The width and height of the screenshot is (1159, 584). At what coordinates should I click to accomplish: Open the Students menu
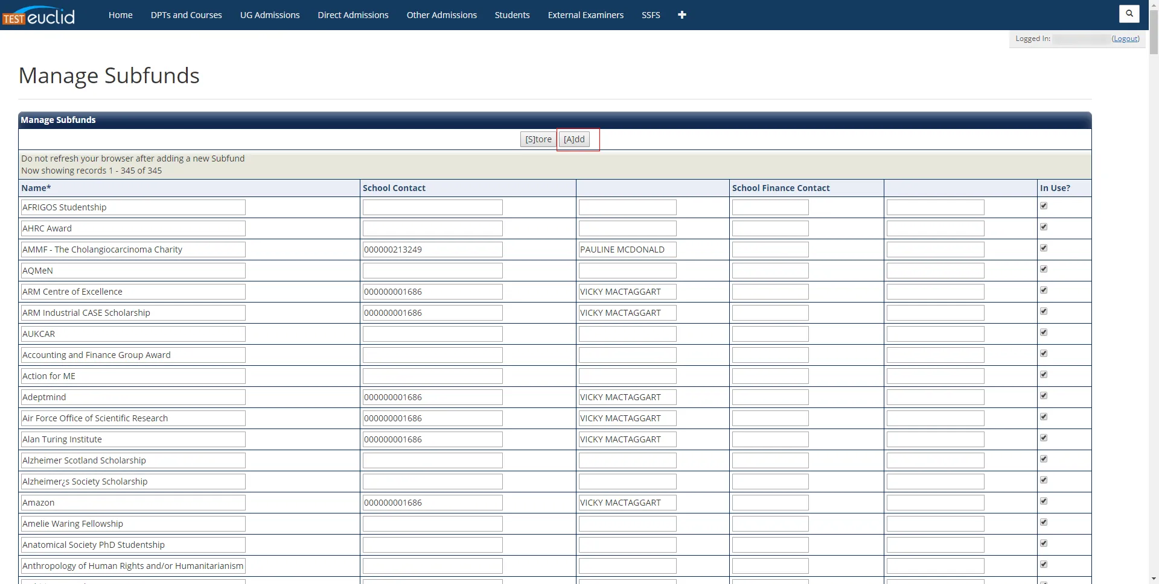512,15
